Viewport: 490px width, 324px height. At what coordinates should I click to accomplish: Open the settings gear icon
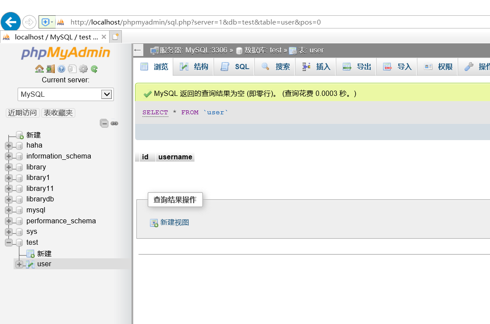coord(83,69)
